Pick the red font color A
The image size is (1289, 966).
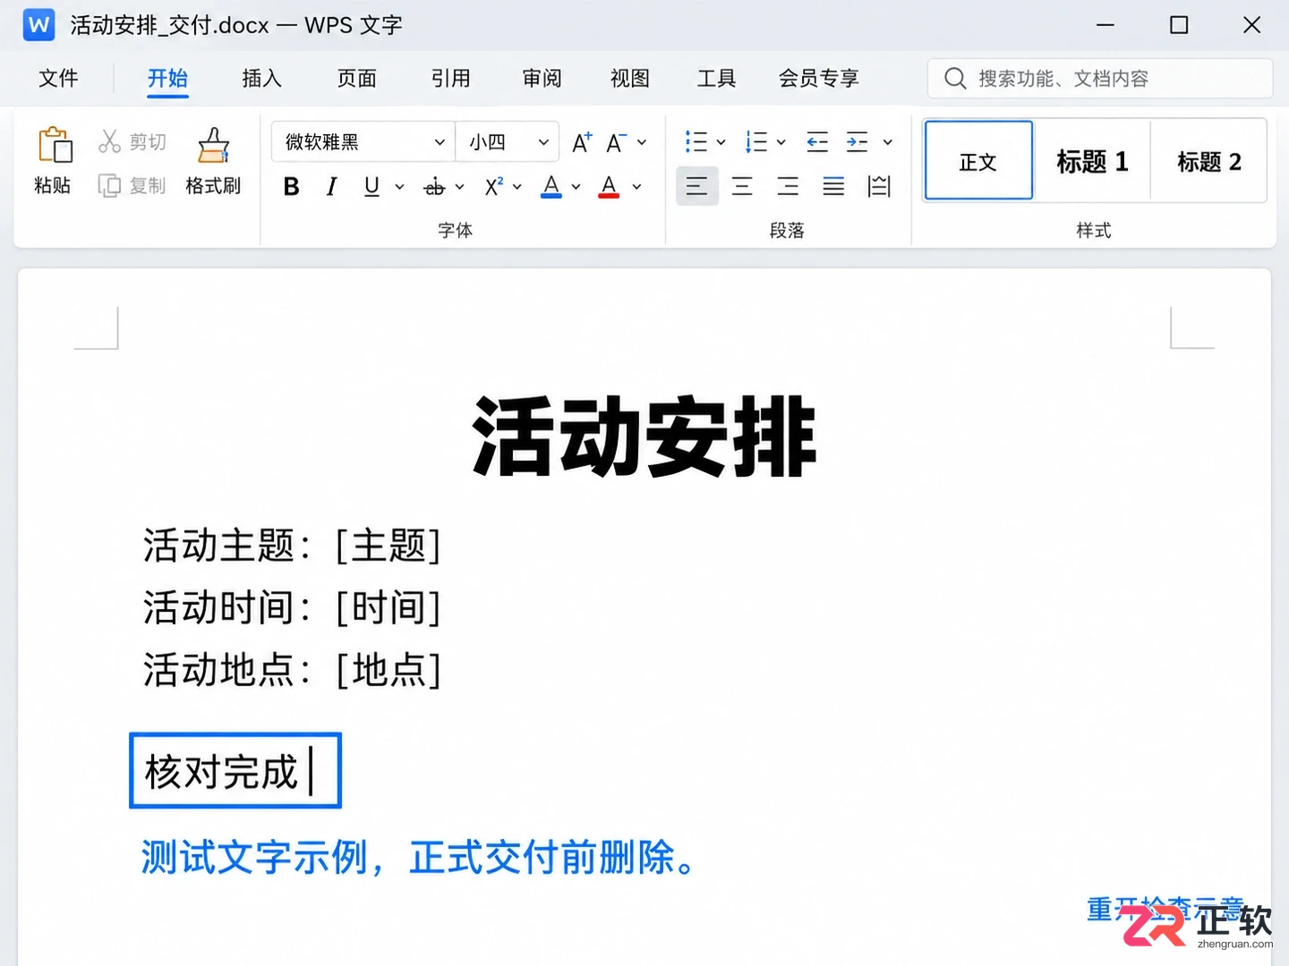click(x=609, y=186)
